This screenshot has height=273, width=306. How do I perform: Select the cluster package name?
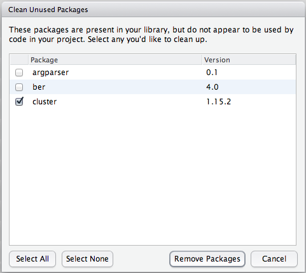coord(45,102)
